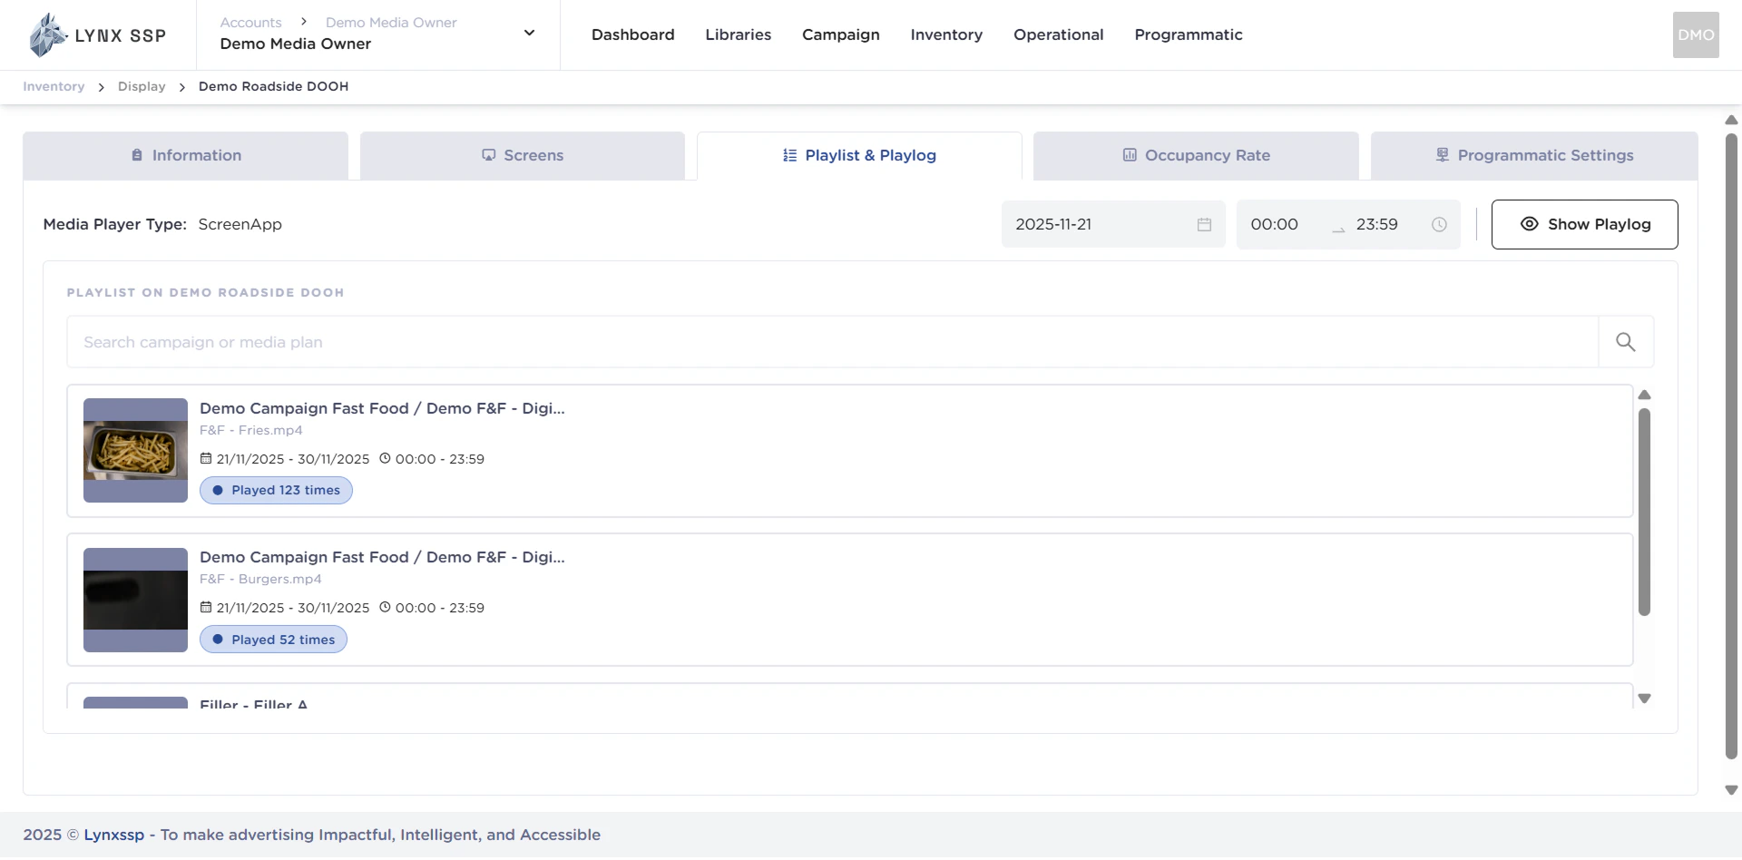1742x860 pixels.
Task: Click the Lynx SSP logo
Action: pyautogui.click(x=95, y=34)
